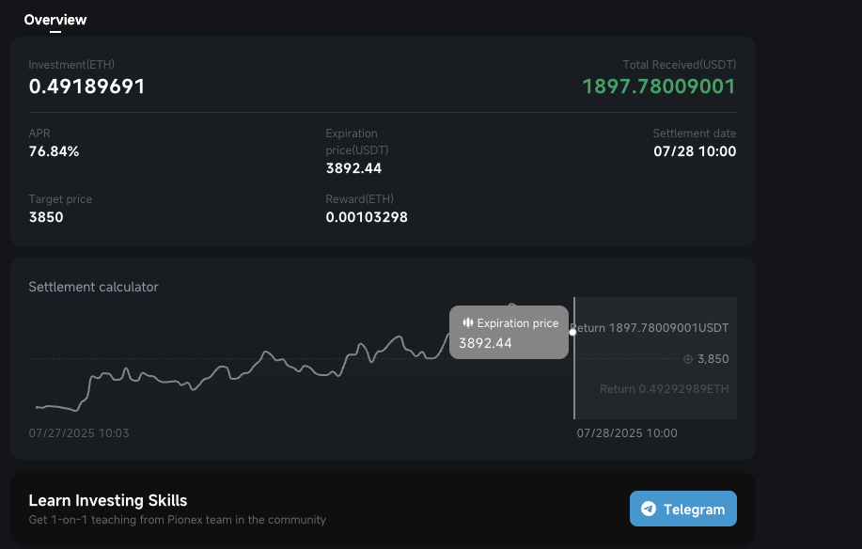
Task: Click the chart end date 07/28/2025 10:00
Action: 627,433
